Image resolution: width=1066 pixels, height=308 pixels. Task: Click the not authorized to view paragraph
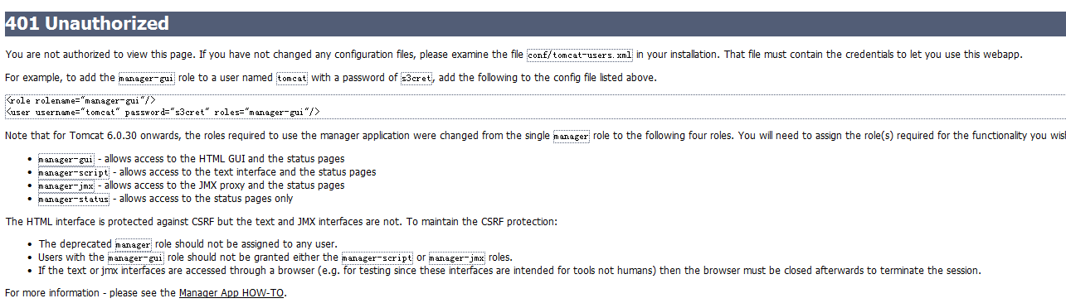click(x=514, y=55)
